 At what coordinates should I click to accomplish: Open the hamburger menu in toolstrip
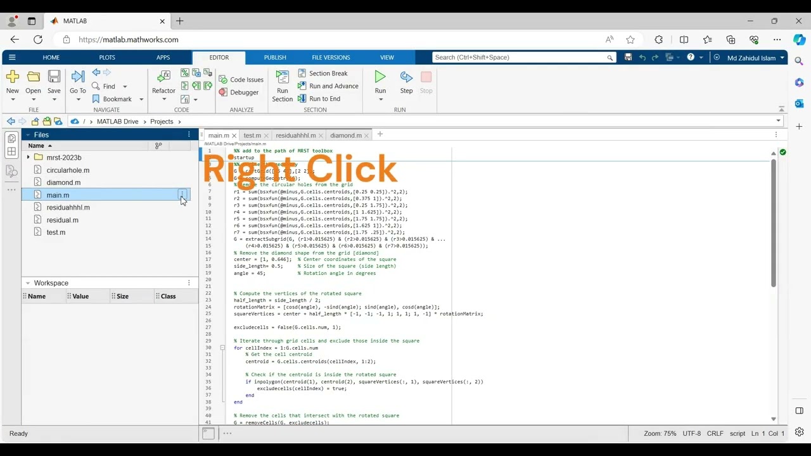pos(11,58)
